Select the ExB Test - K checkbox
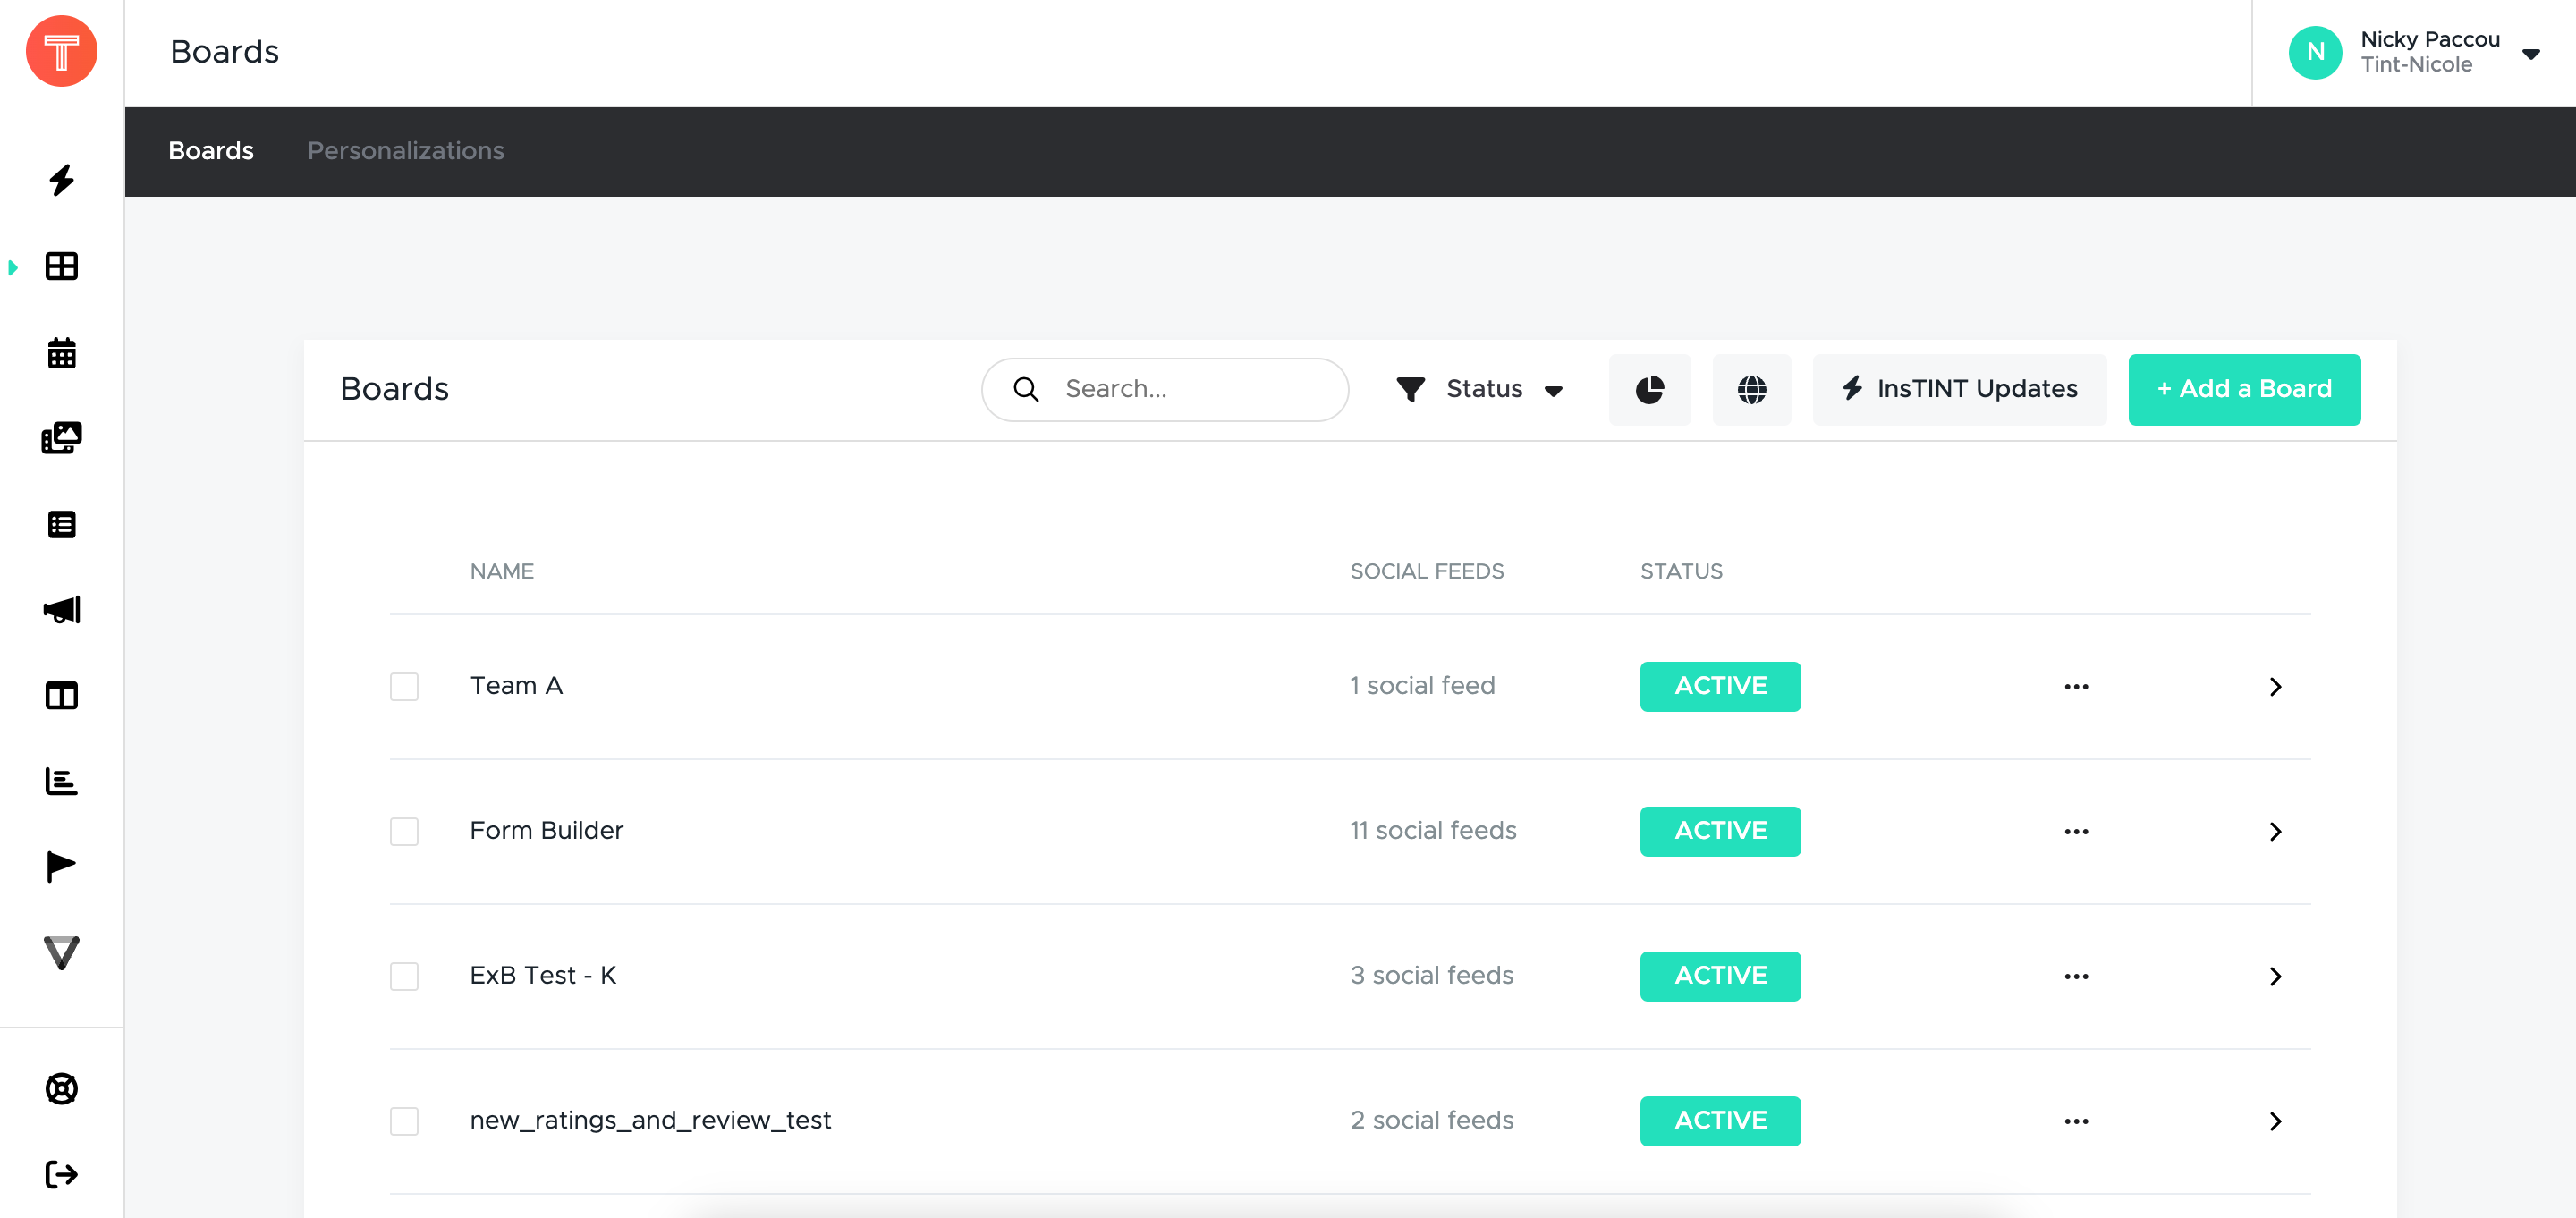The height and width of the screenshot is (1218, 2576). click(x=404, y=977)
